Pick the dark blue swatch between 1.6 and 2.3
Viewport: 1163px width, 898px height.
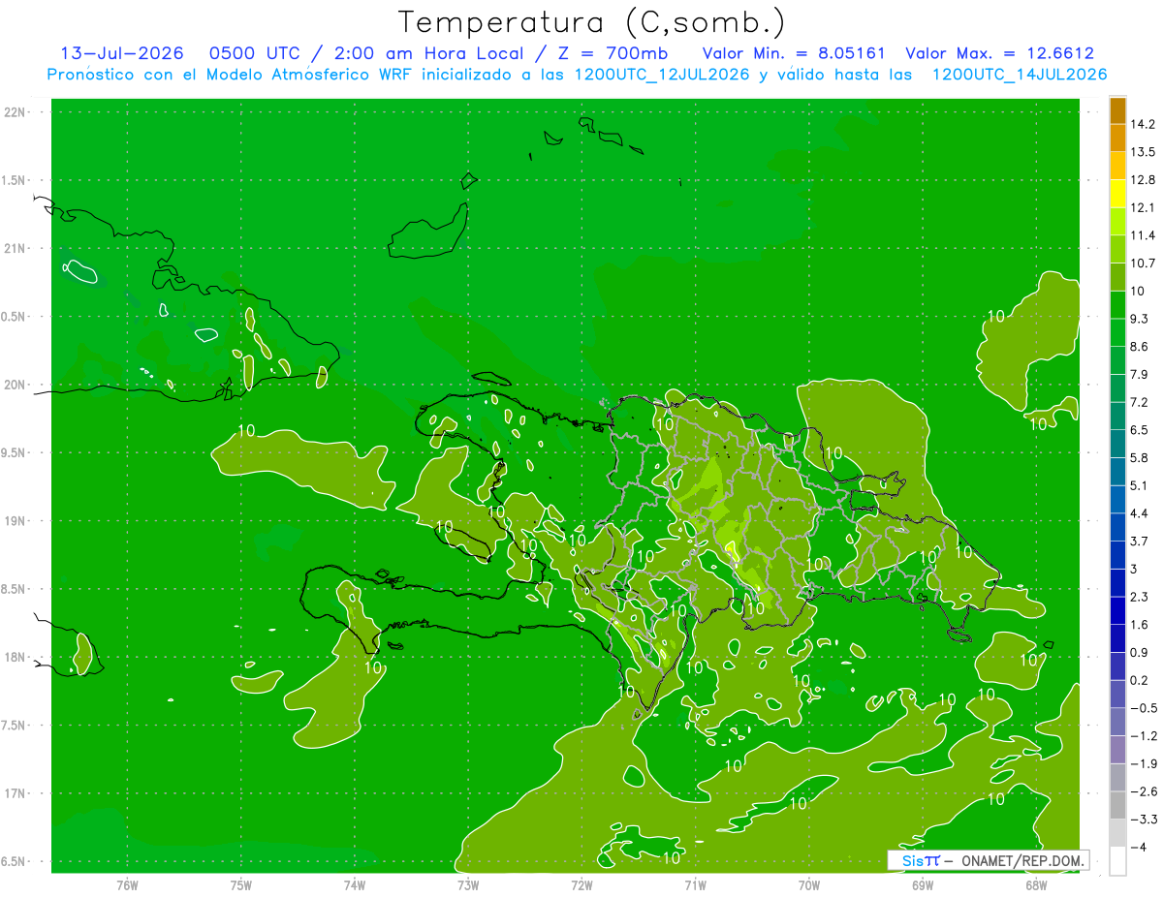point(1117,610)
